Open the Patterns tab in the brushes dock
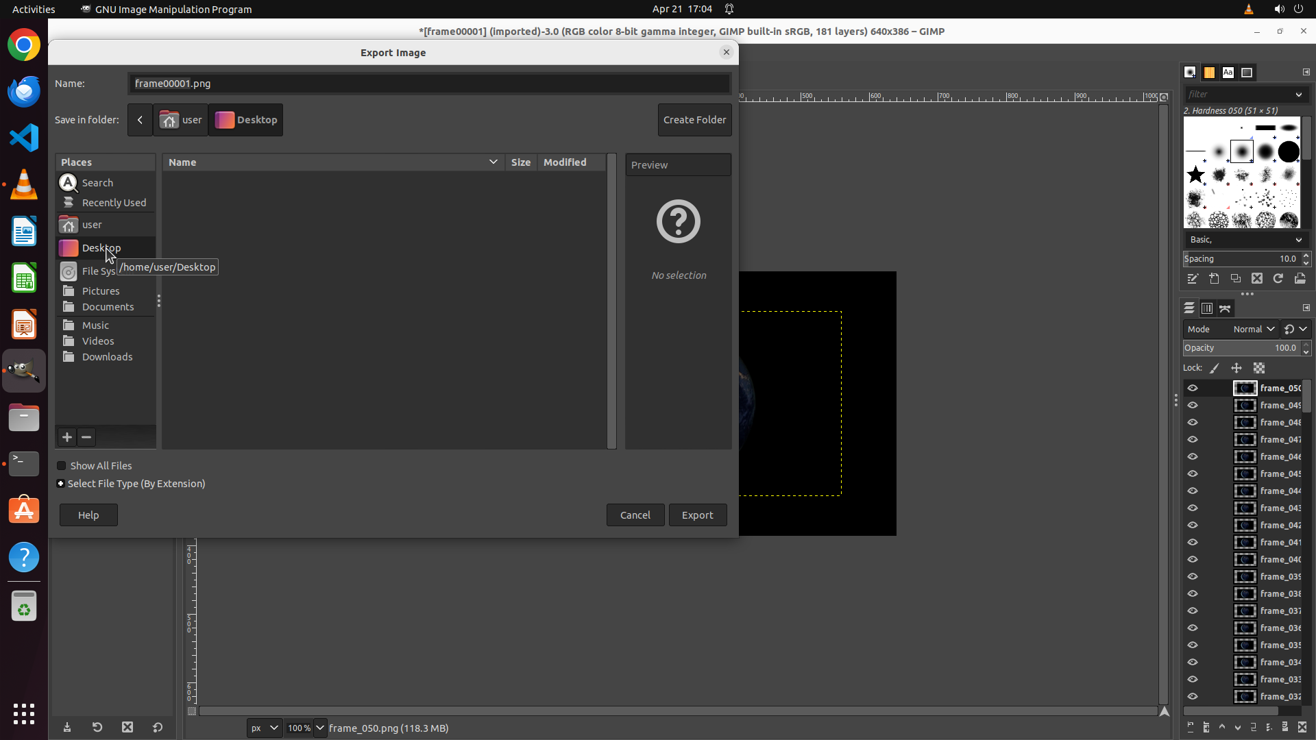Viewport: 1316px width, 740px height. pos(1209,73)
